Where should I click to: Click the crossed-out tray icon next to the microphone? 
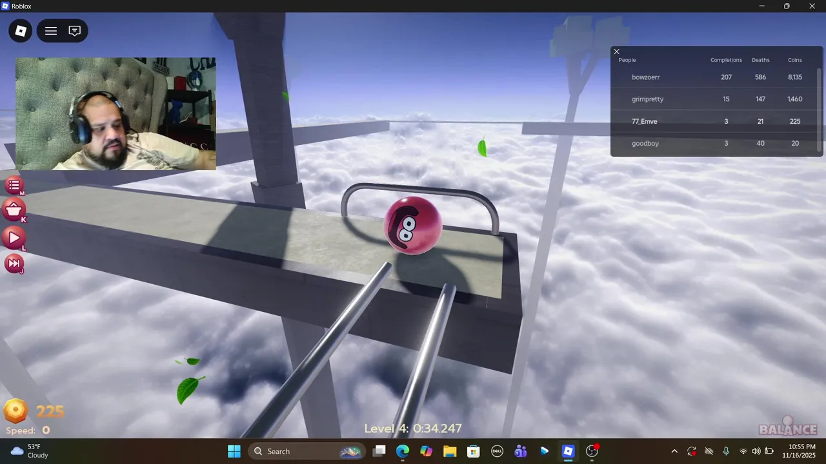tap(709, 451)
